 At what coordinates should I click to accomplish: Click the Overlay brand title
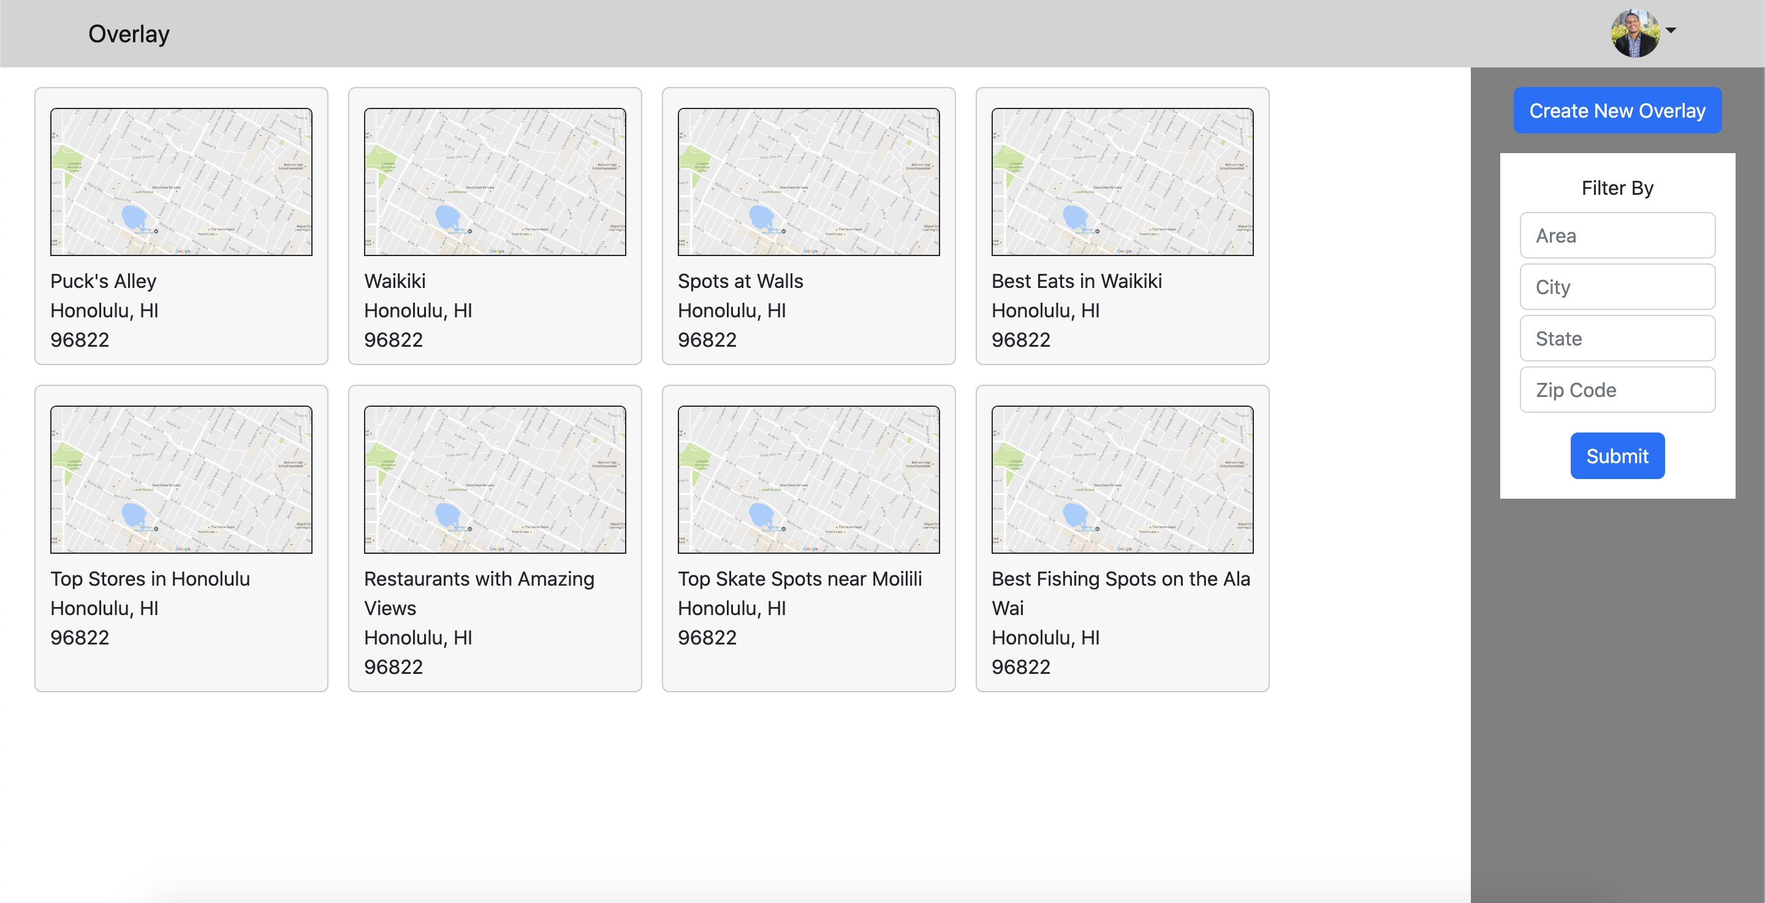pos(129,34)
